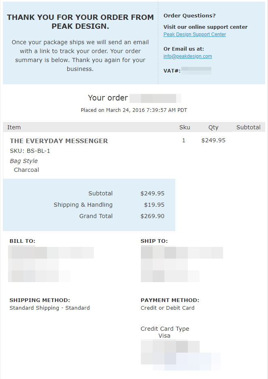Image resolution: width=268 pixels, height=379 pixels.
Task: Click the Credit or Debit Card text
Action: [x=167, y=308]
